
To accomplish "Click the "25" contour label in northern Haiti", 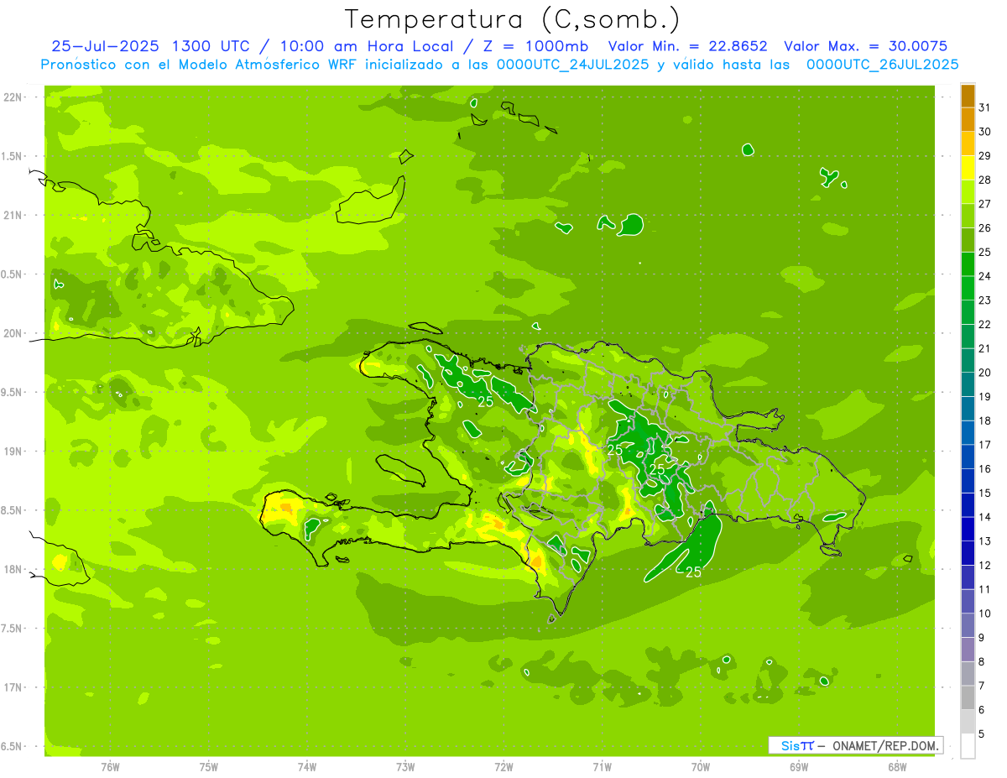I will pyautogui.click(x=485, y=402).
